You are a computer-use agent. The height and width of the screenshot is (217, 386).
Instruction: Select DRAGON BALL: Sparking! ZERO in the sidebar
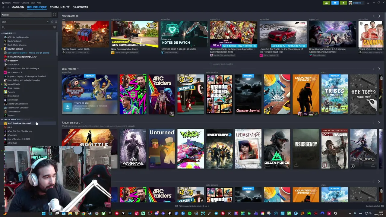click(22, 57)
